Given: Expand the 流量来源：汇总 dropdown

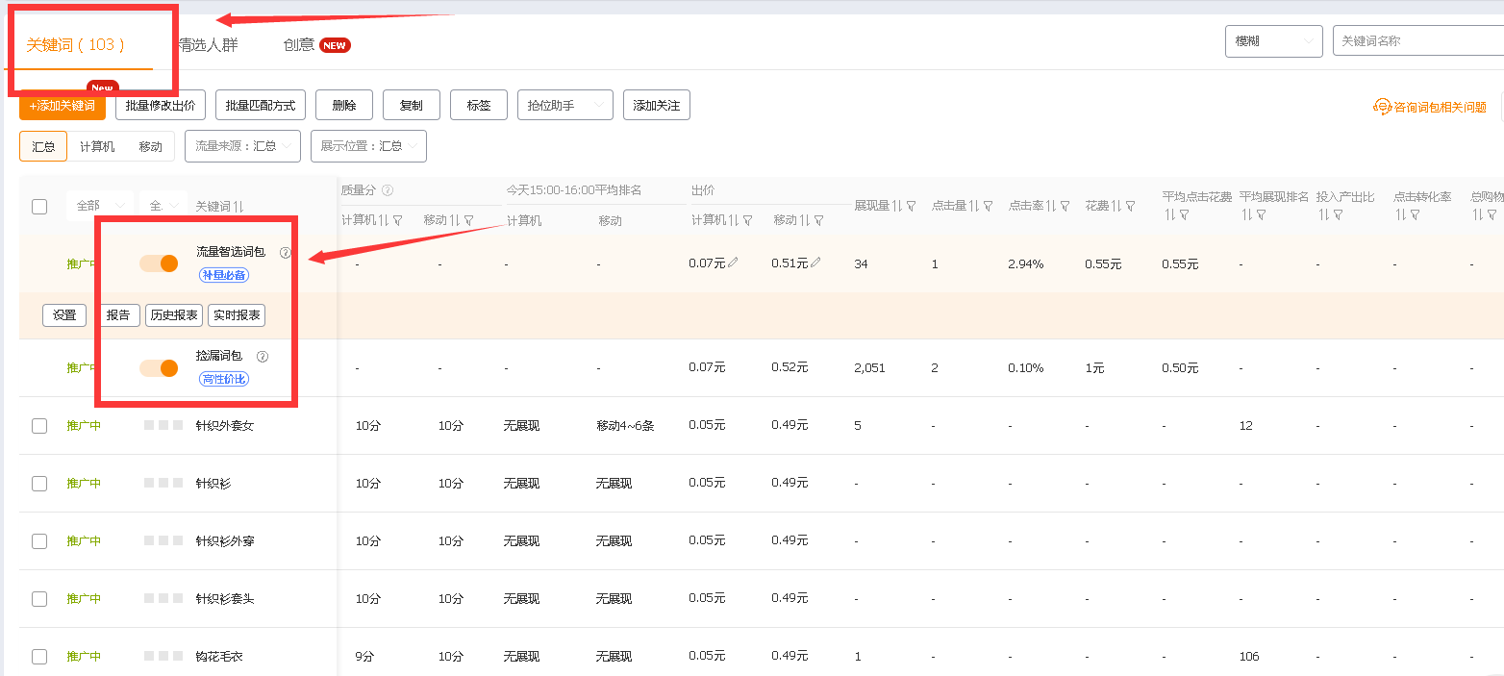Looking at the screenshot, I should pos(242,146).
